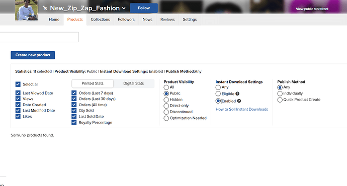Viewport: 347px width, 186px height.
Task: Choose Eligible instant download setting
Action: [218, 94]
